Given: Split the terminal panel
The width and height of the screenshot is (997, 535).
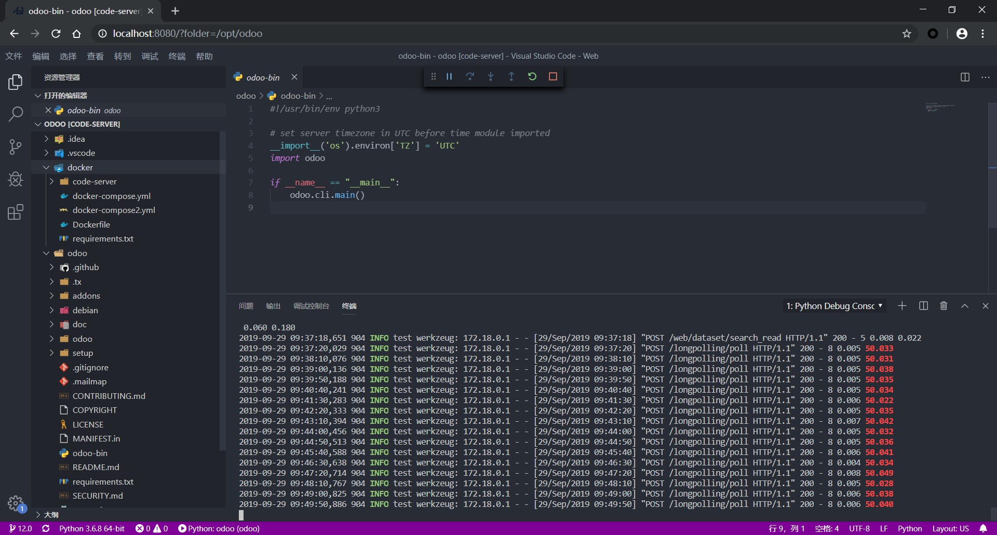Looking at the screenshot, I should click(923, 306).
